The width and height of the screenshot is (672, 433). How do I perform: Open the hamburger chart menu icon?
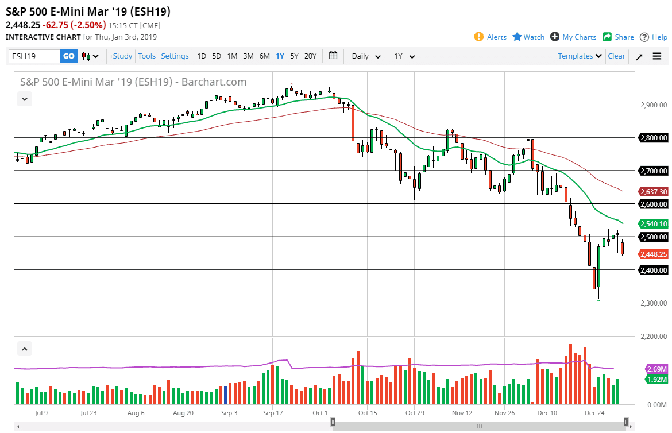point(656,56)
